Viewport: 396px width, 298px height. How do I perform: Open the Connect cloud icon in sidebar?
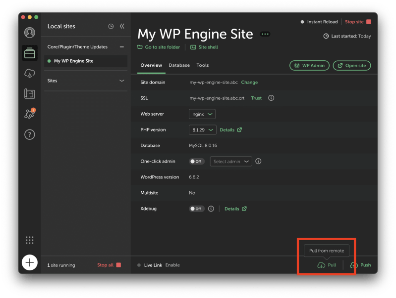tap(30, 73)
